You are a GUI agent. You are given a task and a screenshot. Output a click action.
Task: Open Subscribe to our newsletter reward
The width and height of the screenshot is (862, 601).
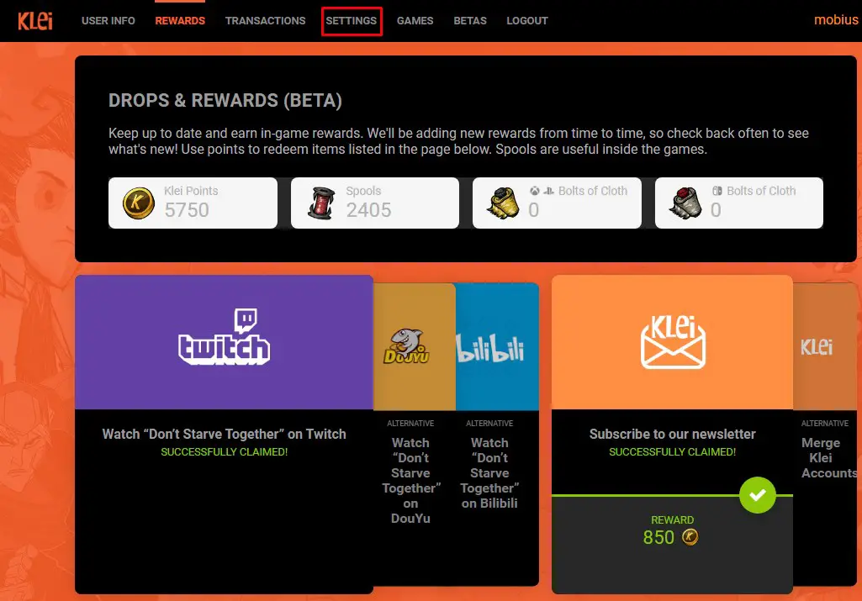point(672,434)
